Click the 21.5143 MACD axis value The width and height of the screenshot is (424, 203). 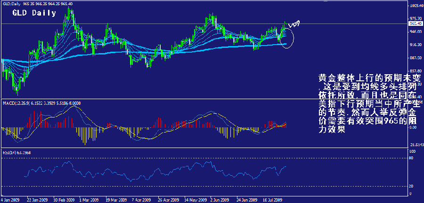[x=416, y=145]
